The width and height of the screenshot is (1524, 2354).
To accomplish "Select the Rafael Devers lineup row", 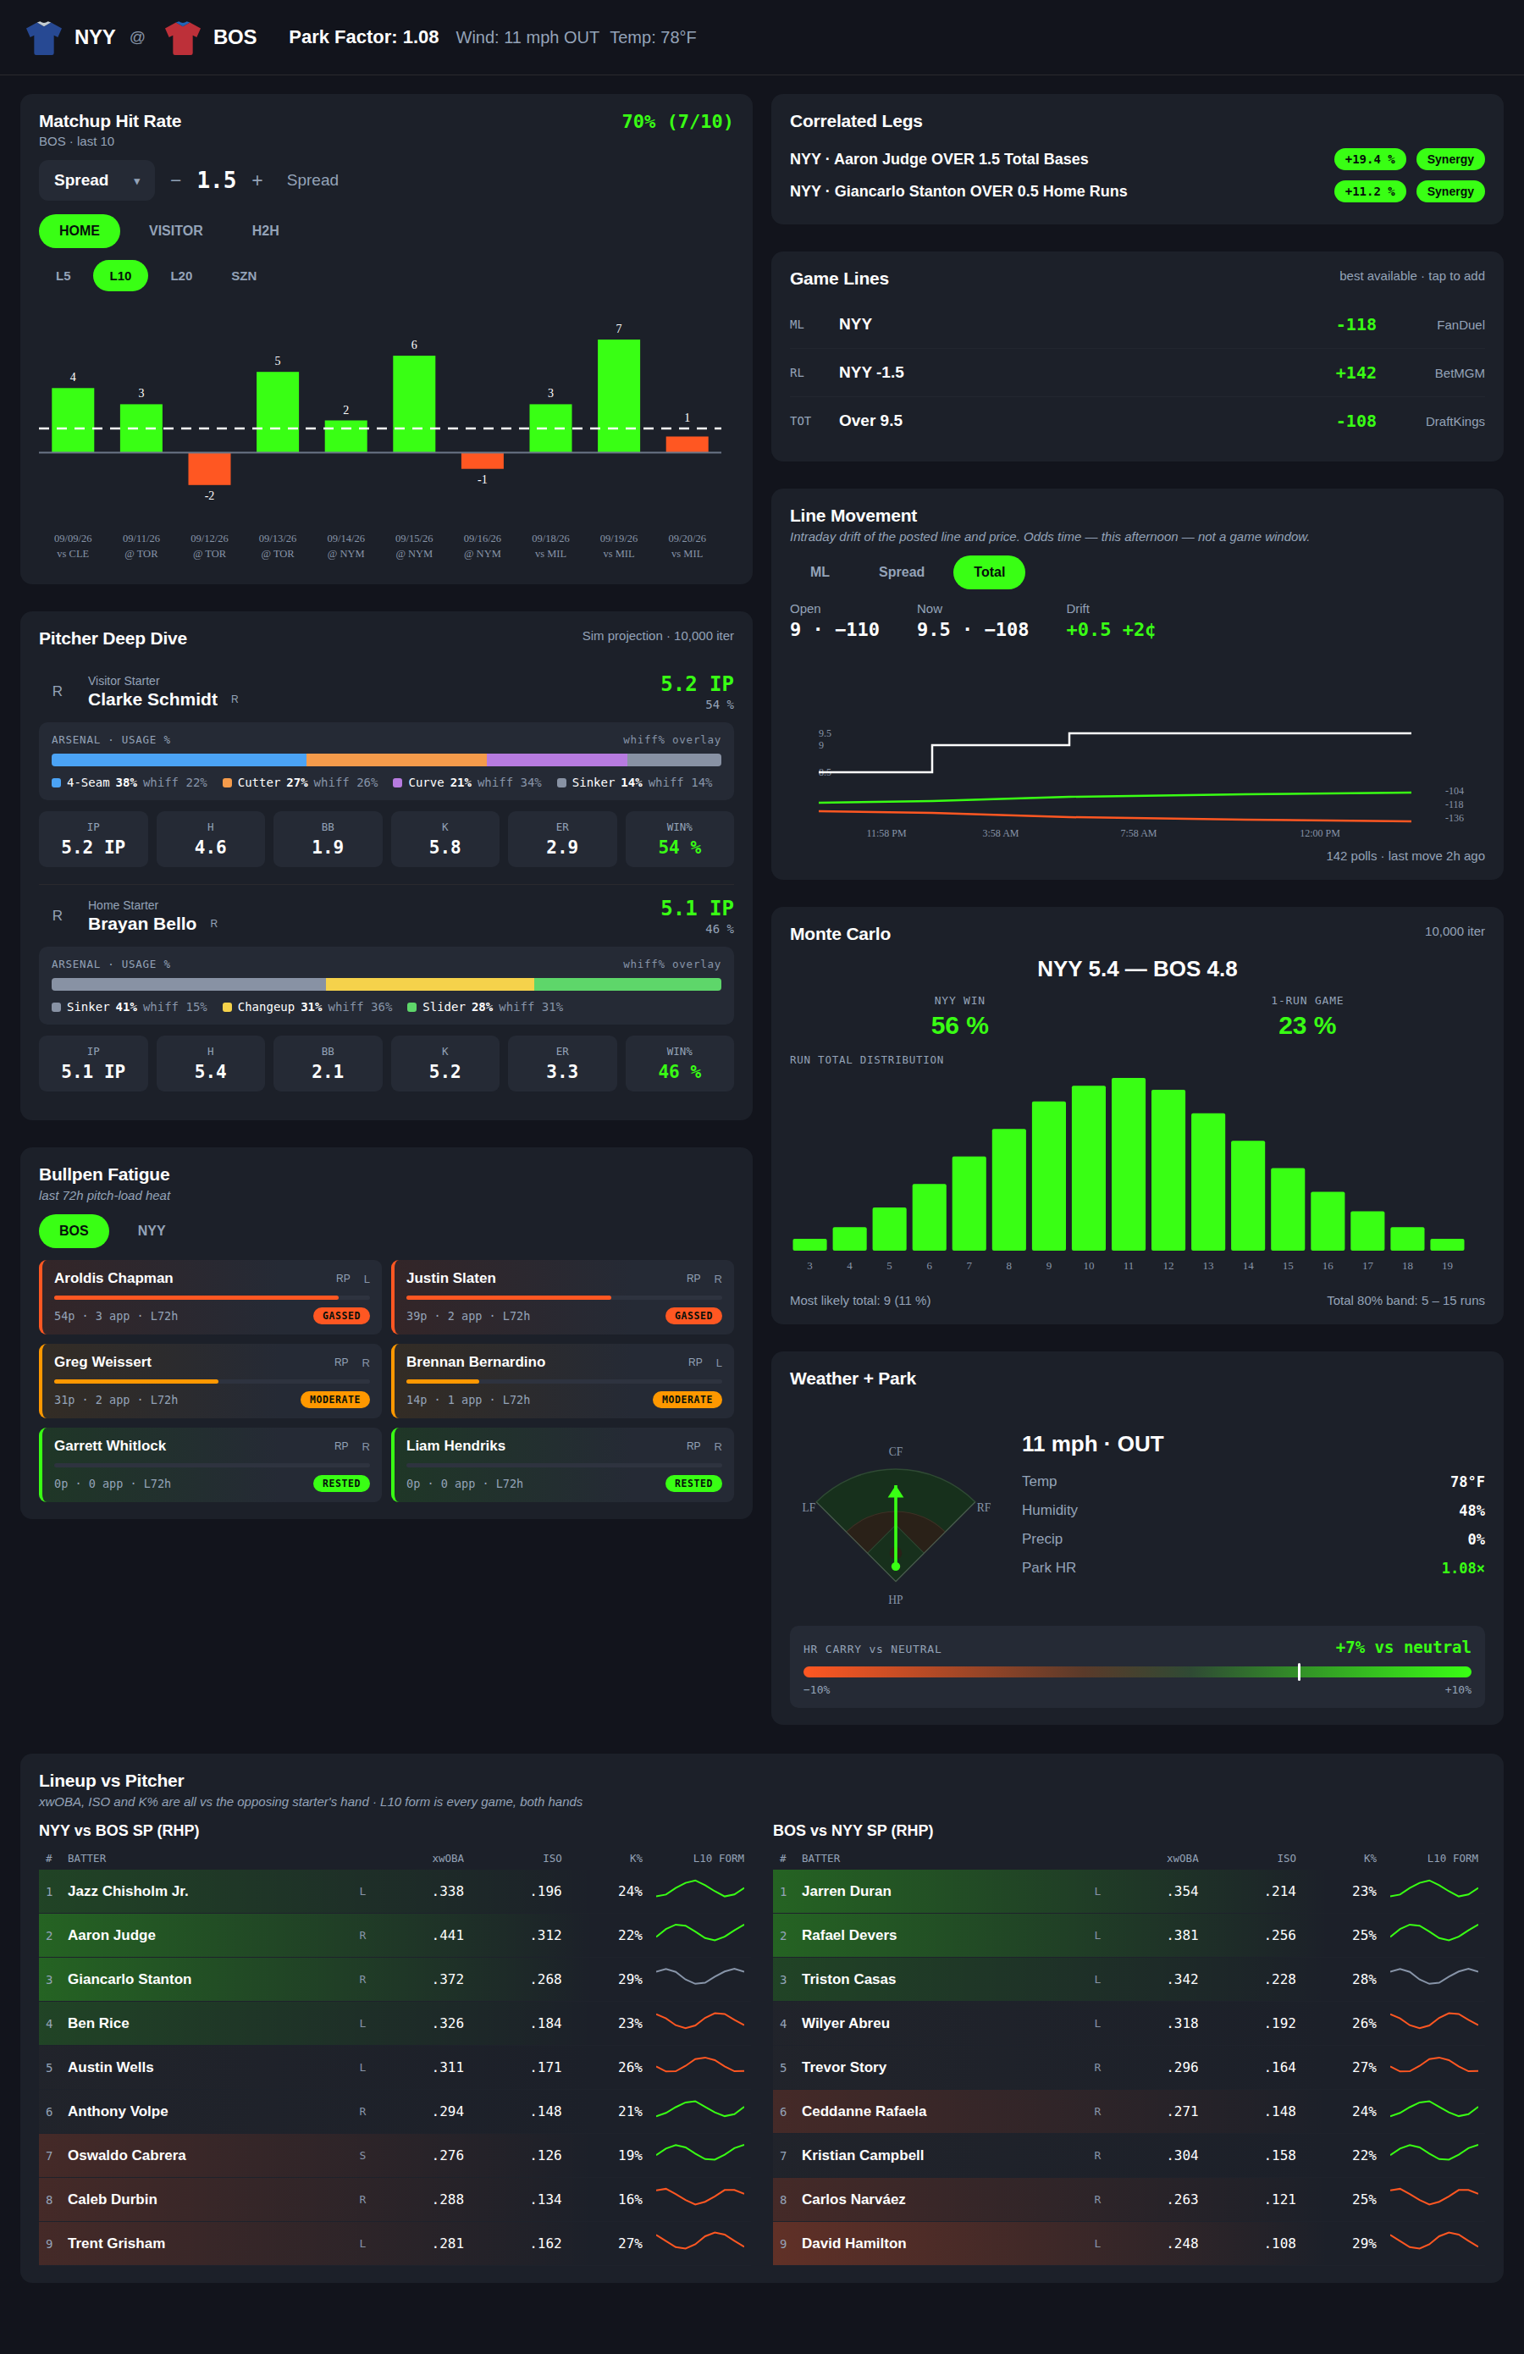I will (x=1129, y=1935).
